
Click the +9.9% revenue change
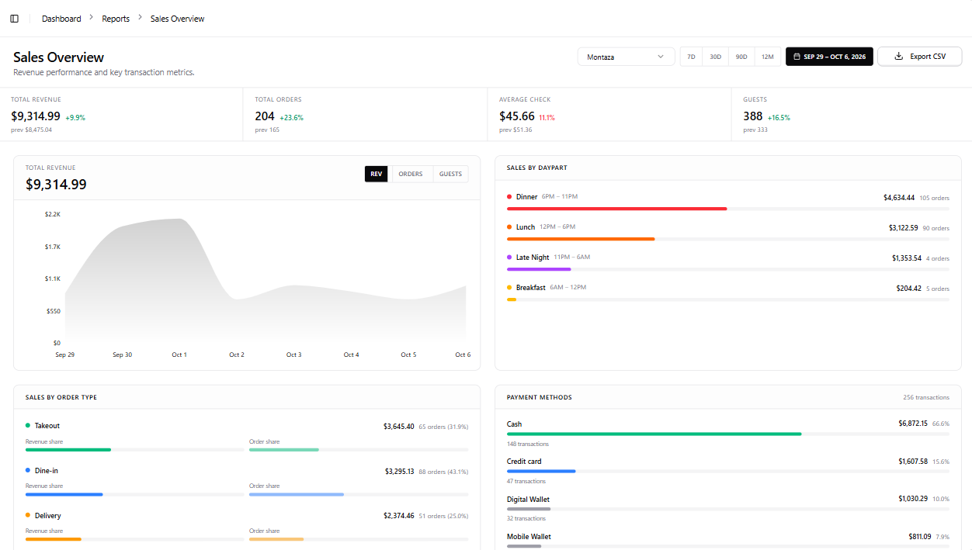tap(75, 118)
